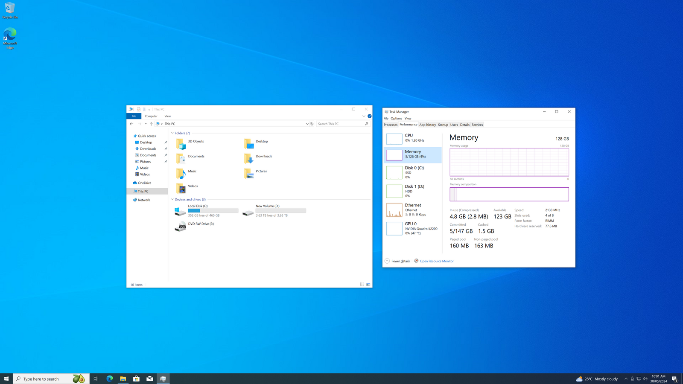The height and width of the screenshot is (384, 683).
Task: Select the Local Disk (C:) drive
Action: [206, 211]
